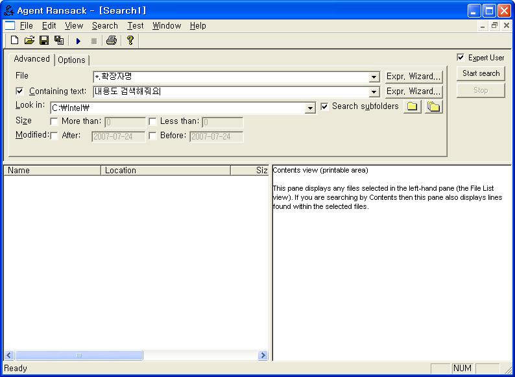Image resolution: width=515 pixels, height=377 pixels.
Task: Close the inner Search1 document window
Action: 507,26
